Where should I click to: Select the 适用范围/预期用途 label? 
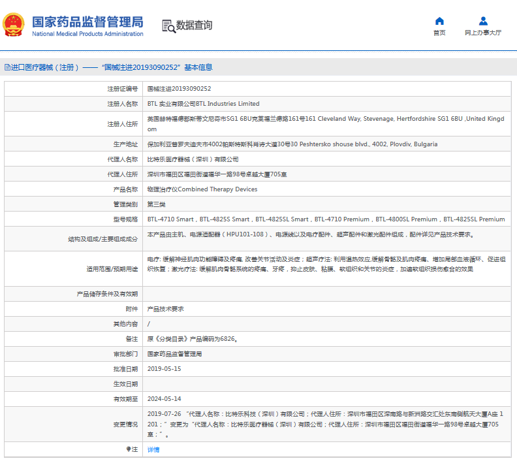click(x=112, y=269)
